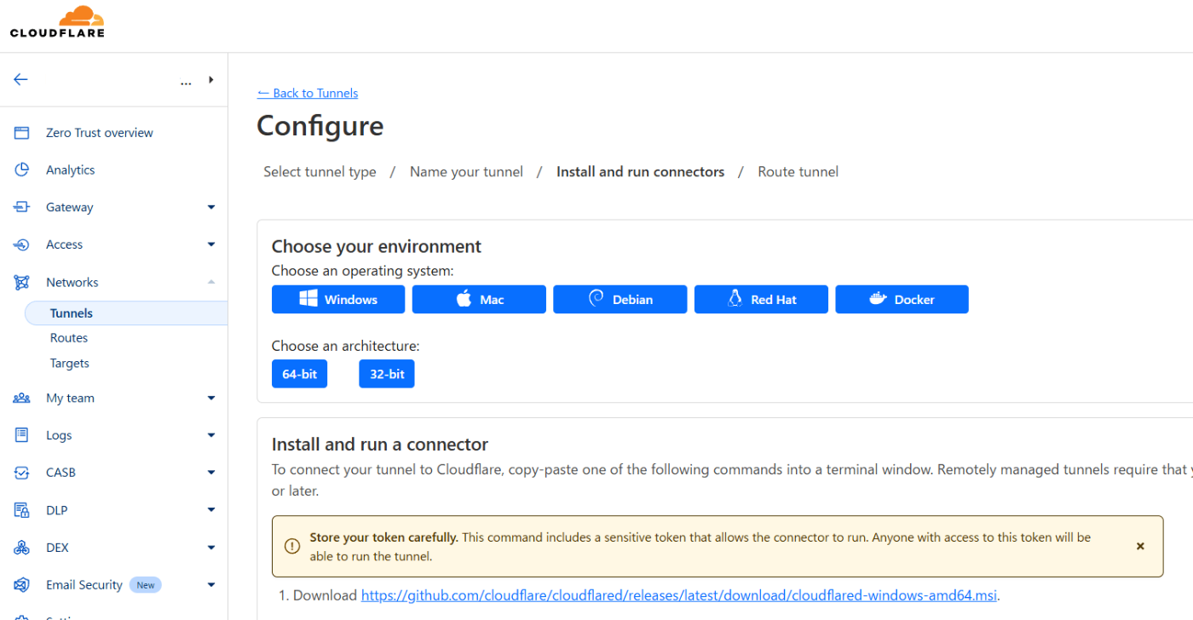
Task: Click the New badge beside Email Security
Action: (146, 585)
